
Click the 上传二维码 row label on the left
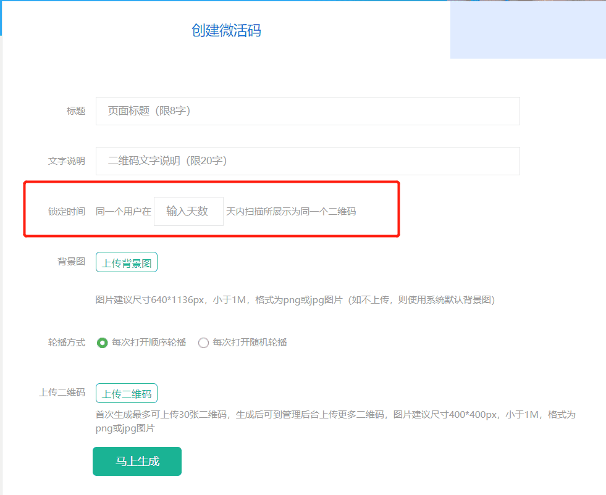[x=62, y=393]
